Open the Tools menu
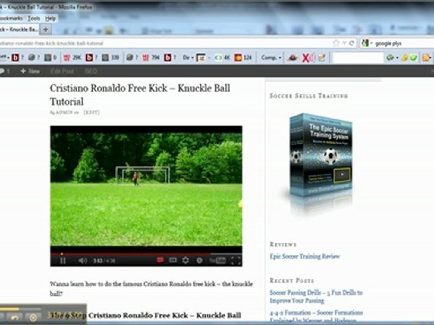Viewport: 434px width, 325px height. (34, 19)
